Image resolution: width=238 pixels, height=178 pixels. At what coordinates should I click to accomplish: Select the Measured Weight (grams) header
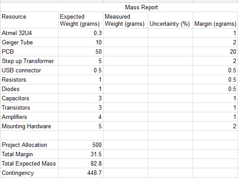coord(126,20)
